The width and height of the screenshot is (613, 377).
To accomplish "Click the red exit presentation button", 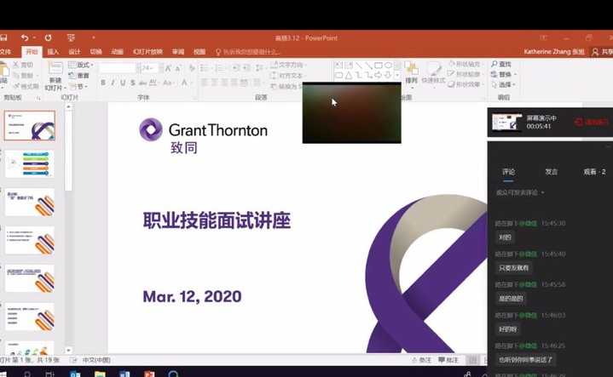I will point(590,123).
